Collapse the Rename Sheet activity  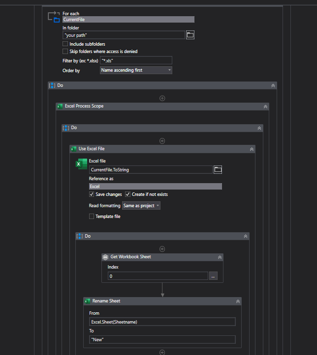pyautogui.click(x=238, y=301)
